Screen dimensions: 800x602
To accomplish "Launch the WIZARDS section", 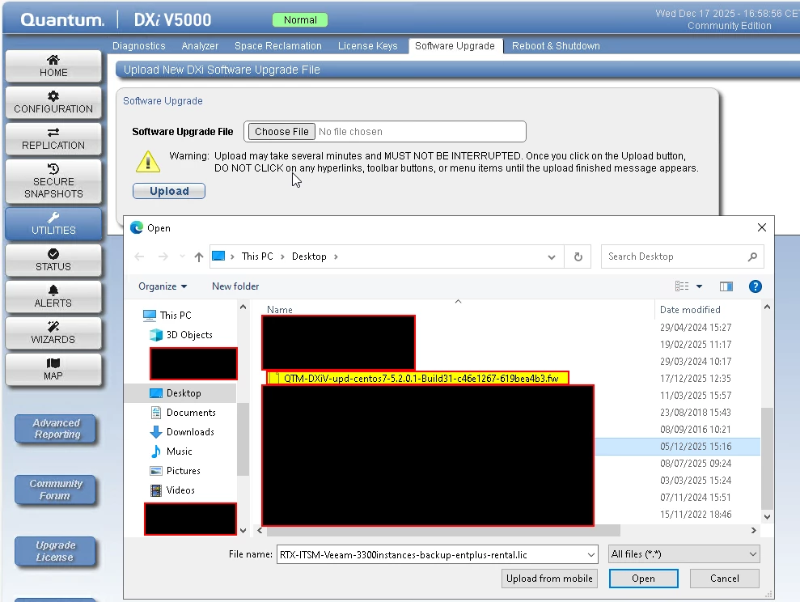I will pyautogui.click(x=53, y=333).
